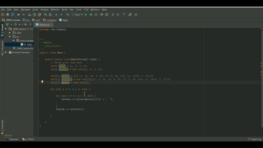
Task: Open the Project panel gear settings dropdown
Action: tap(25, 25)
